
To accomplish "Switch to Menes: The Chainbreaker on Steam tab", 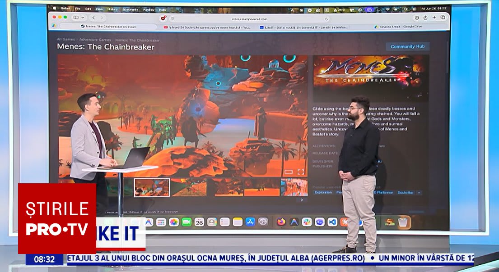I will pyautogui.click(x=108, y=27).
